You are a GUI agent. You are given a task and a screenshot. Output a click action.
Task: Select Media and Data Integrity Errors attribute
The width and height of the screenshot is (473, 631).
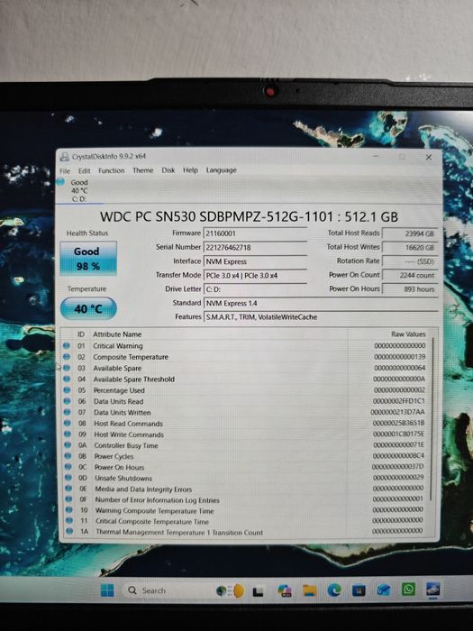[x=143, y=489]
